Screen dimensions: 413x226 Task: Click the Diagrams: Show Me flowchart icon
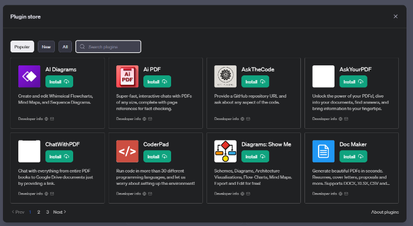click(225, 151)
